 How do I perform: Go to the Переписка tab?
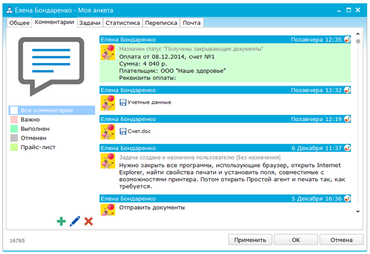[161, 23]
